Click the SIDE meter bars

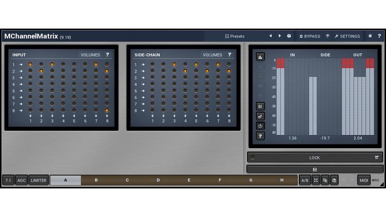313,106
